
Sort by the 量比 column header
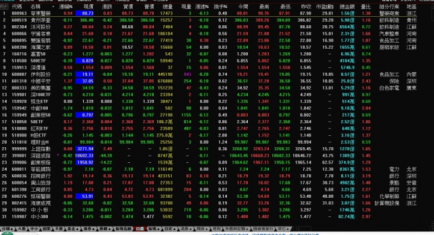366,7
